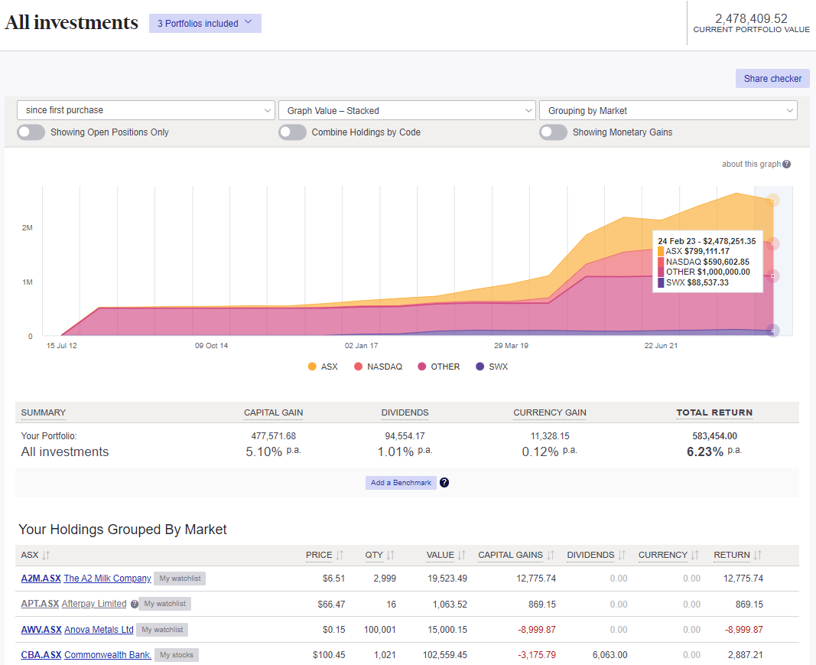Click the Share checker button
The image size is (816, 665).
click(772, 79)
